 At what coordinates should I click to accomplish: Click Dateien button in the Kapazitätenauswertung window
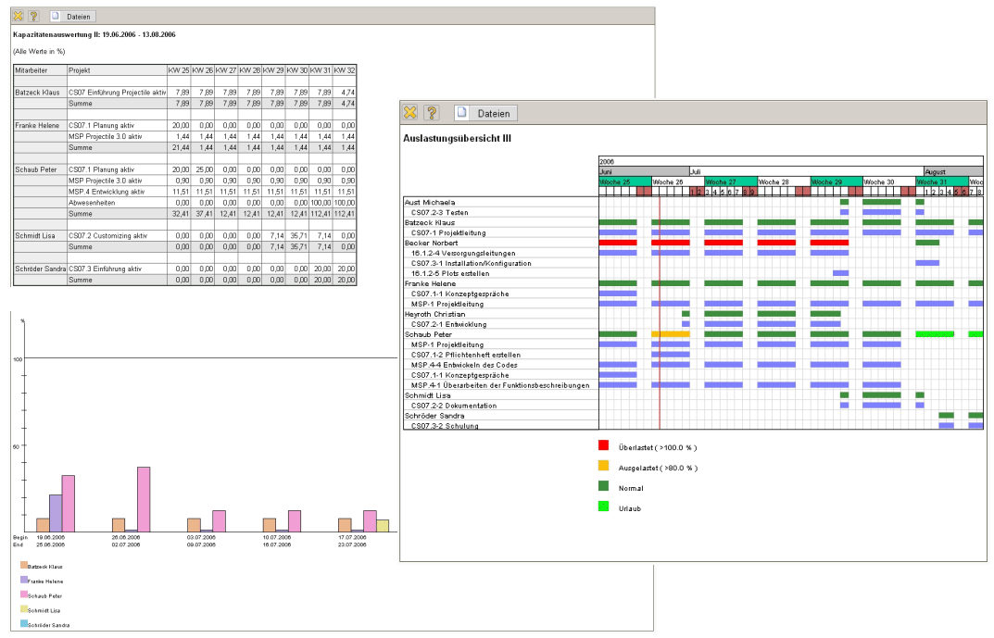[71, 17]
